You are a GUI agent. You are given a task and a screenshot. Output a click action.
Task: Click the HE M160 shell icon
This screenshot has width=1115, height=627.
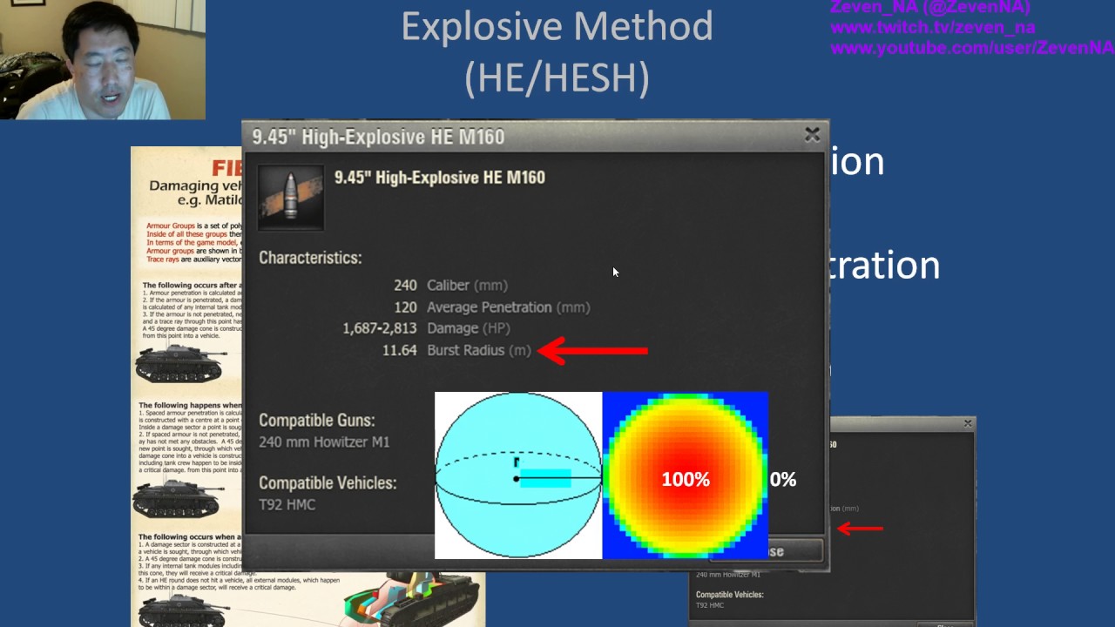(291, 198)
